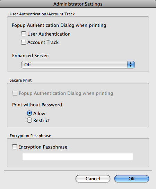156x189 pixels.
Task: Click the top Popup Authentication Dialog heading text
Action: (59, 25)
